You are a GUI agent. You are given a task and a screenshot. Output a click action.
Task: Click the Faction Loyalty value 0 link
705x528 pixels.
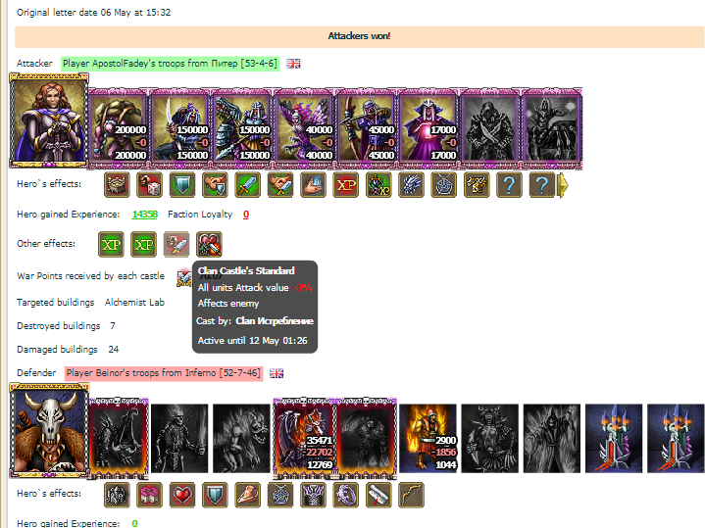[x=246, y=215]
